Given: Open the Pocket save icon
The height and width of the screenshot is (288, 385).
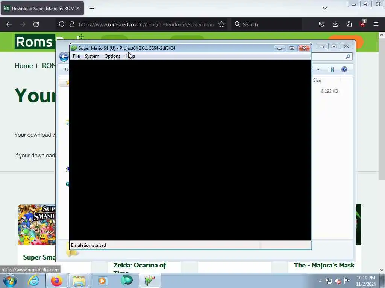Looking at the screenshot, I should [322, 24].
